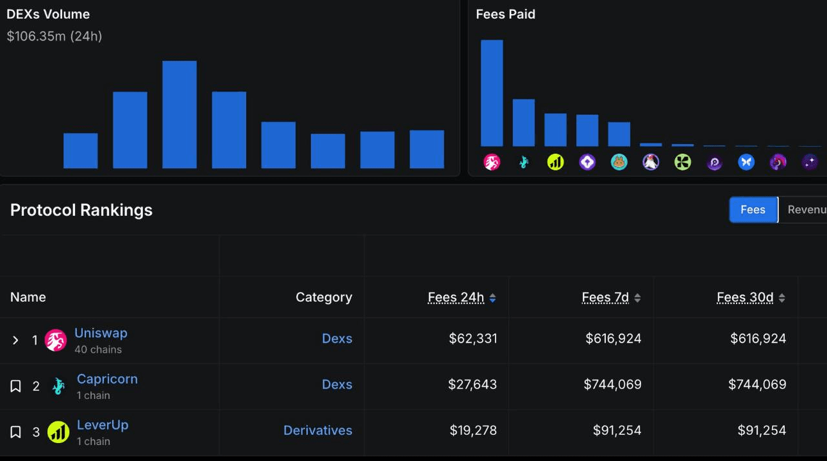Click the dark purple sparkle icon under Fees Paid chart
Image resolution: width=827 pixels, height=461 pixels.
coord(810,162)
